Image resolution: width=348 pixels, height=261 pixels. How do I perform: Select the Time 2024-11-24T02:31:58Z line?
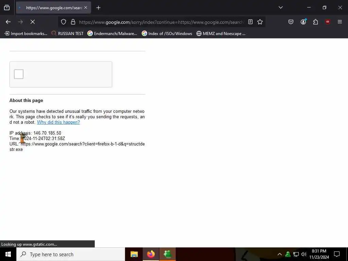coord(37,139)
